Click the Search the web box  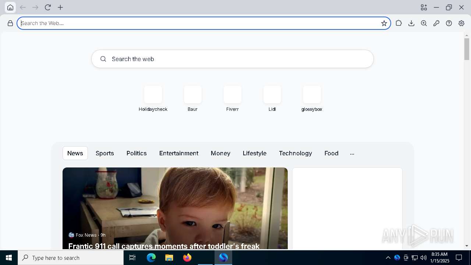tap(233, 59)
